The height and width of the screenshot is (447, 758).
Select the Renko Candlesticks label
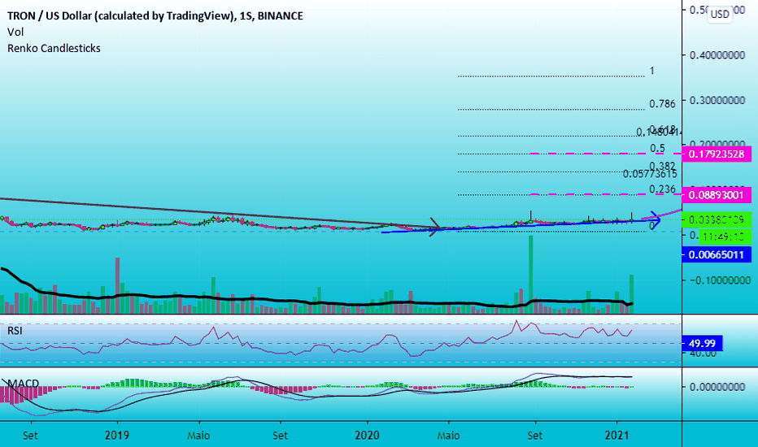(54, 48)
